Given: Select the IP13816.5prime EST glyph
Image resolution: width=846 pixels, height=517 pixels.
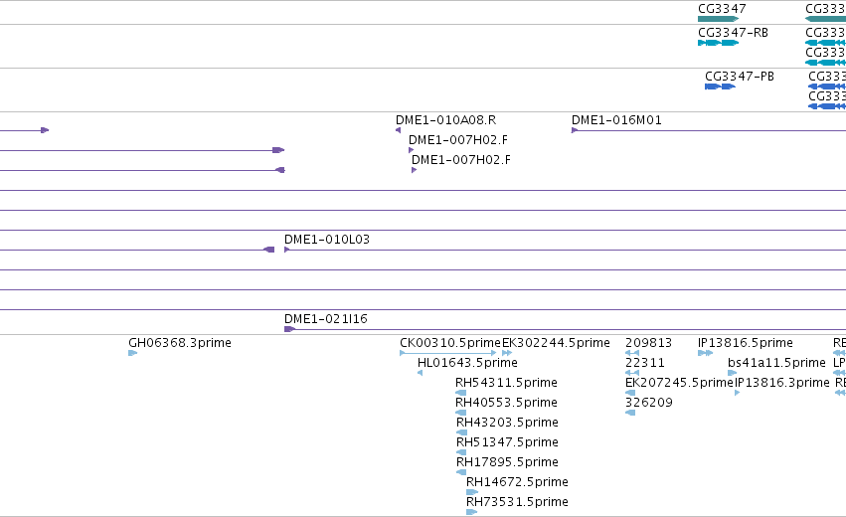Looking at the screenshot, I should pyautogui.click(x=705, y=353).
